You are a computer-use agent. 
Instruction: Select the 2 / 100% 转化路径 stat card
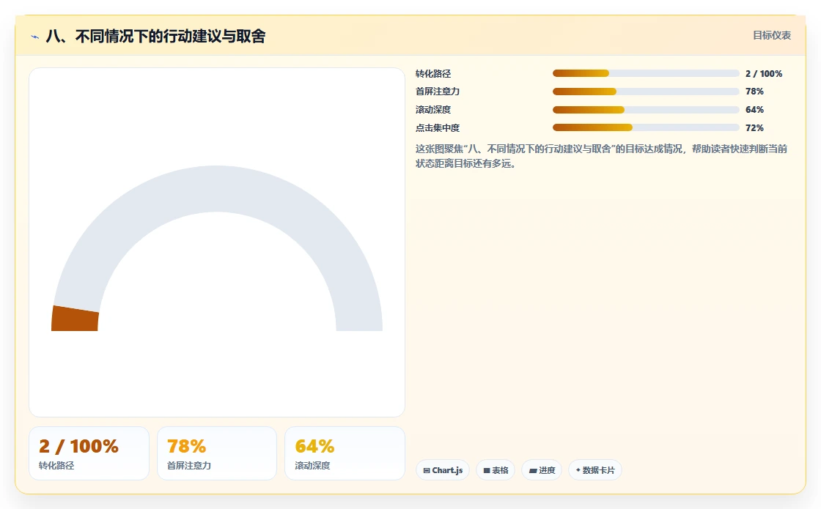pyautogui.click(x=89, y=453)
